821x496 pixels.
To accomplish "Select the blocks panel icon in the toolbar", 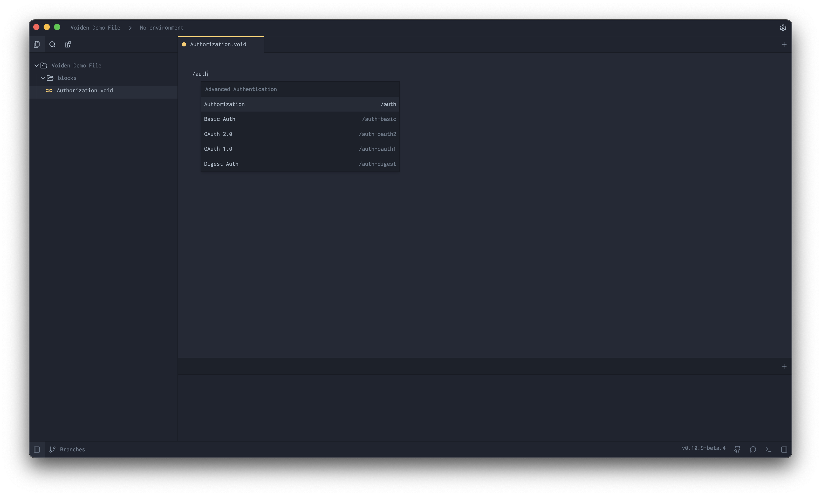I will [68, 44].
